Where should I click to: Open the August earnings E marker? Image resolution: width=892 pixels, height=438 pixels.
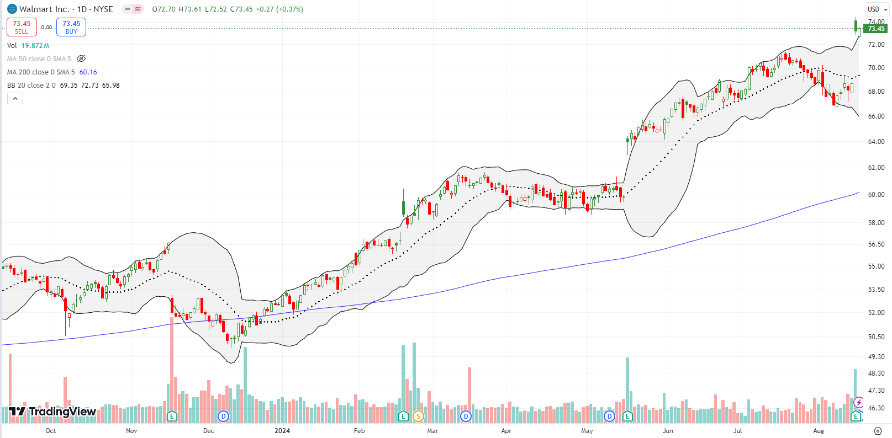(x=856, y=416)
